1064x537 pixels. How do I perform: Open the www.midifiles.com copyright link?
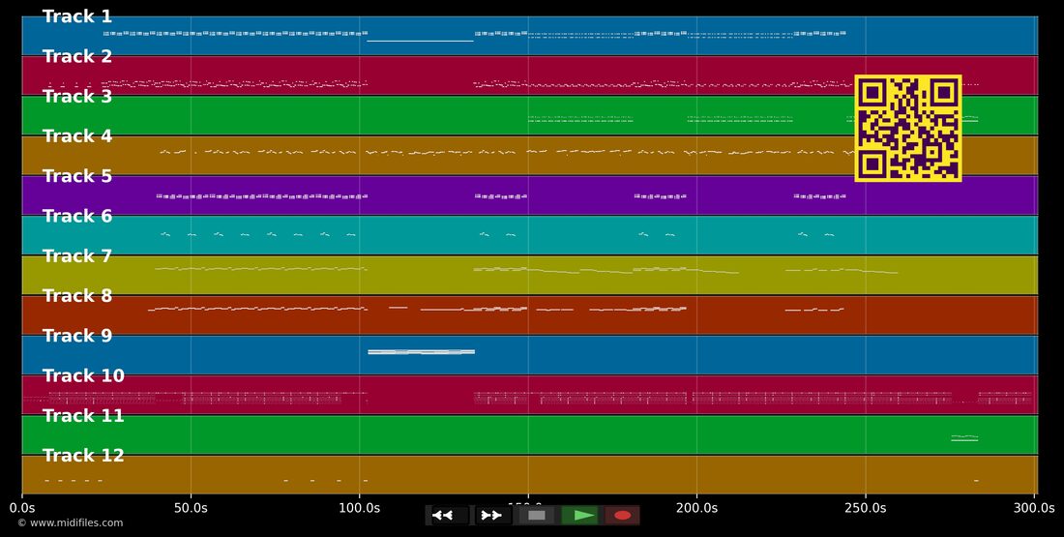click(x=70, y=522)
